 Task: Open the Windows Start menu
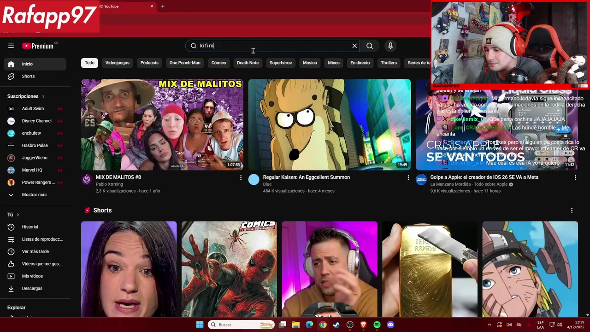coord(200,325)
